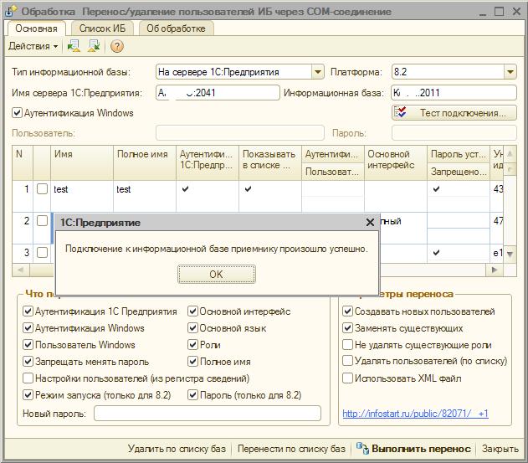The width and height of the screenshot is (528, 463).
Task: Click the Выполнить перенос icon
Action: 362,449
